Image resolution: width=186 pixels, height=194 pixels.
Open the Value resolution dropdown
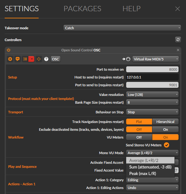point(152,95)
